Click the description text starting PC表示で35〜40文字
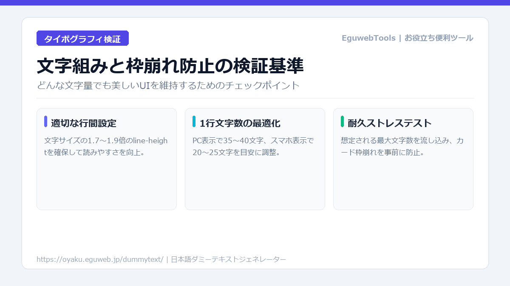Screen dimensions: 510x286 click(253, 146)
